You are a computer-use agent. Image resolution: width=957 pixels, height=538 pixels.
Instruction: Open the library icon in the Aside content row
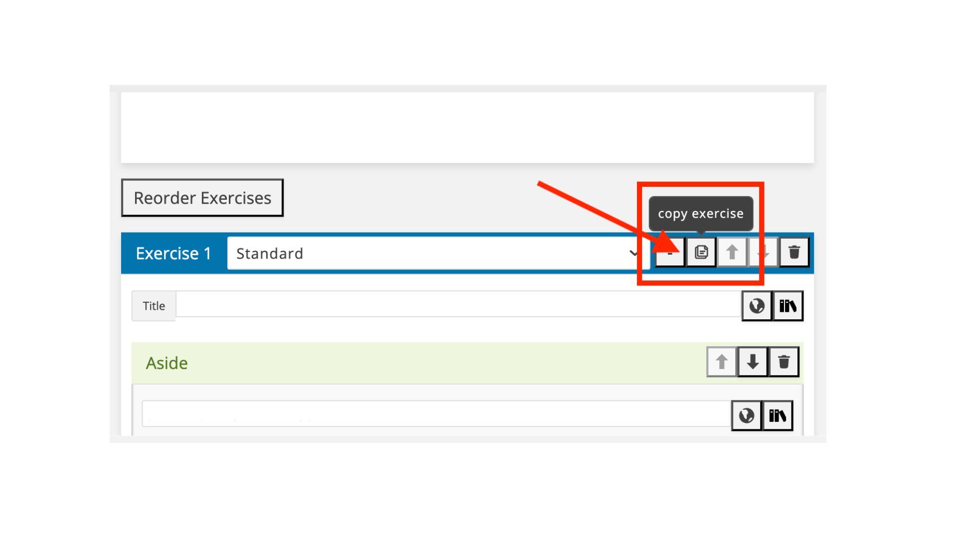pos(778,414)
